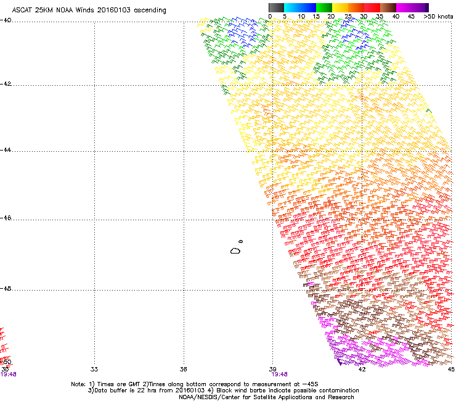Click the larger island outline on the map
456x401 pixels.
click(235, 250)
